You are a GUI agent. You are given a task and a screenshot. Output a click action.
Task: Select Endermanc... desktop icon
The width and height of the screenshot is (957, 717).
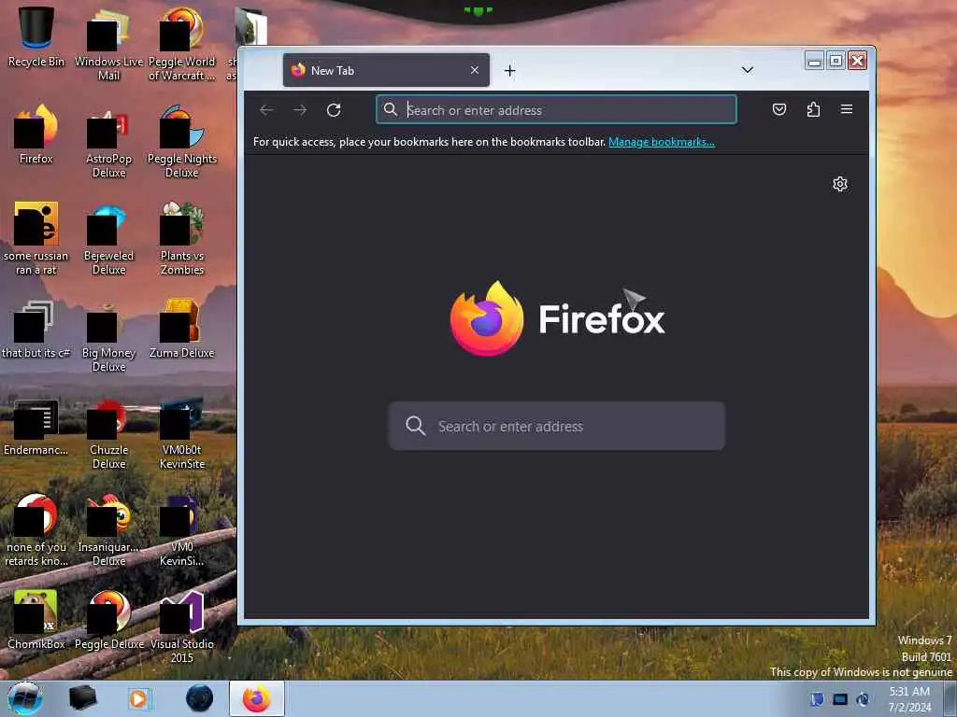36,427
